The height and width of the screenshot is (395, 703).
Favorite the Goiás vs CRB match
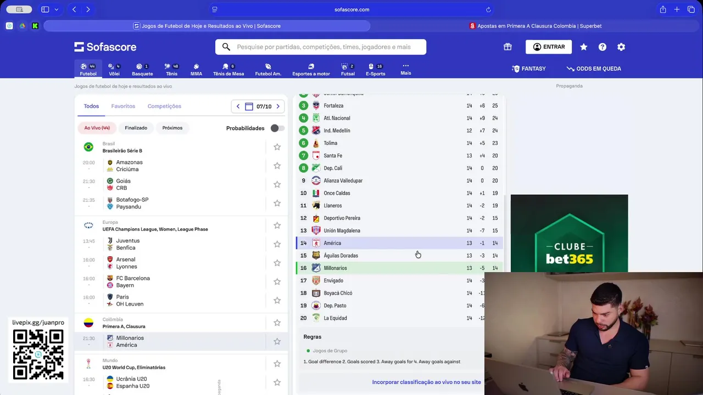click(277, 184)
